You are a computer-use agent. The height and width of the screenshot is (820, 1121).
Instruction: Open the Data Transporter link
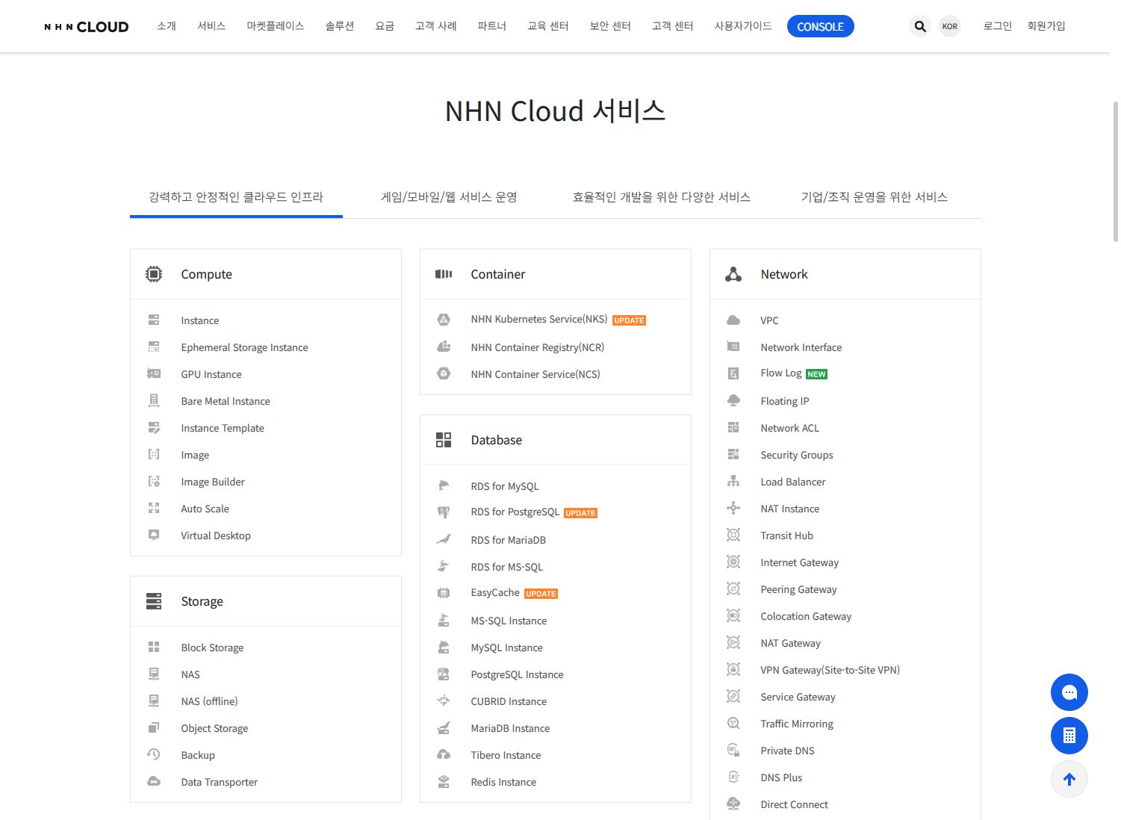[220, 782]
